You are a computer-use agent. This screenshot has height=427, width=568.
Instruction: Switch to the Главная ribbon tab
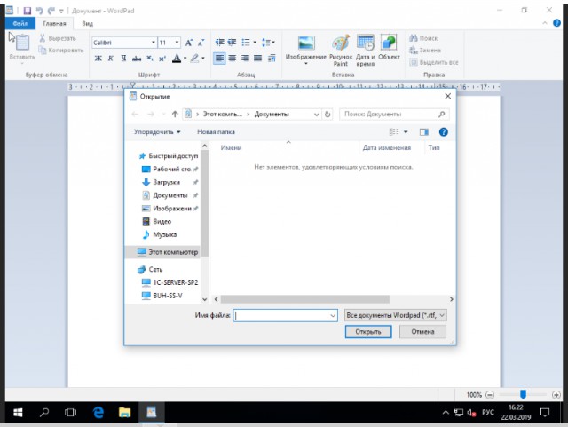tap(54, 23)
